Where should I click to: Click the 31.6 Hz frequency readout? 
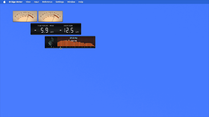[x=73, y=38]
